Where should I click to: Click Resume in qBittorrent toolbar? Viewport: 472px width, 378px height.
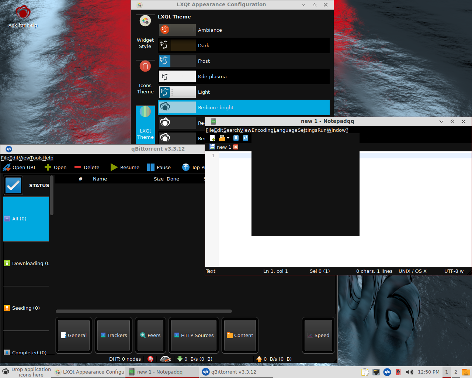click(125, 167)
